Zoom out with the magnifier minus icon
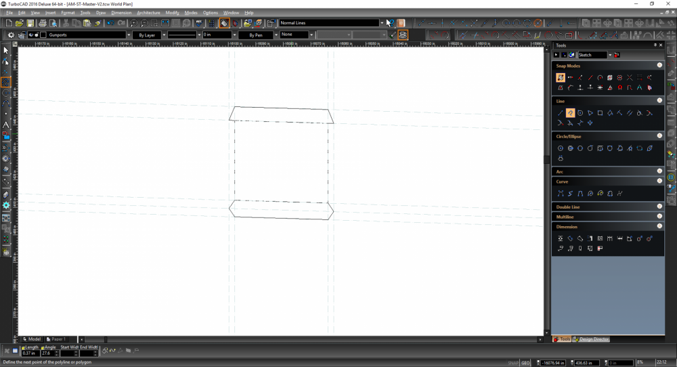Image resolution: width=677 pixels, height=367 pixels. 144,23
